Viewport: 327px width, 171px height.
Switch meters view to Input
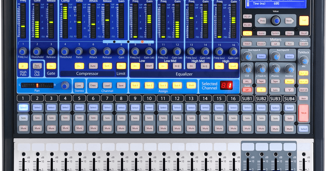coord(247,44)
